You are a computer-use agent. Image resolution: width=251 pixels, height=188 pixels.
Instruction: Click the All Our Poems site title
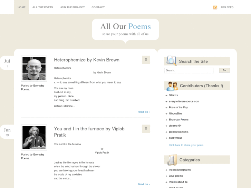coord(126,27)
